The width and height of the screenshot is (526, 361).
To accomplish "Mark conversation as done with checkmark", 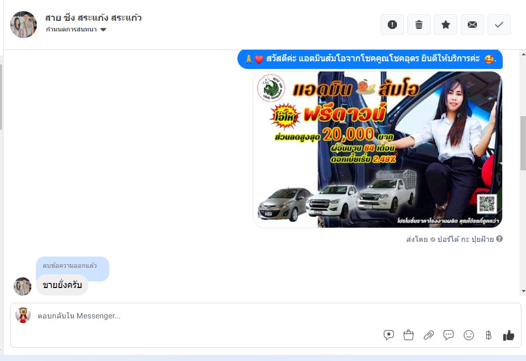I will [x=499, y=24].
